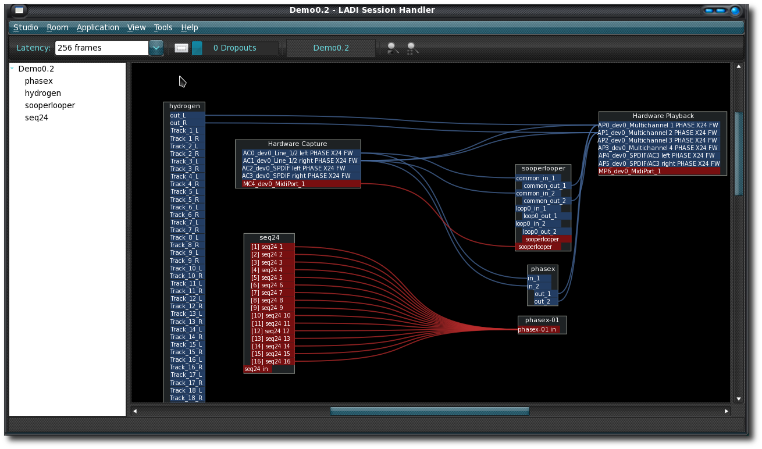
Task: Click the Demo0.2 studio name button
Action: click(331, 48)
